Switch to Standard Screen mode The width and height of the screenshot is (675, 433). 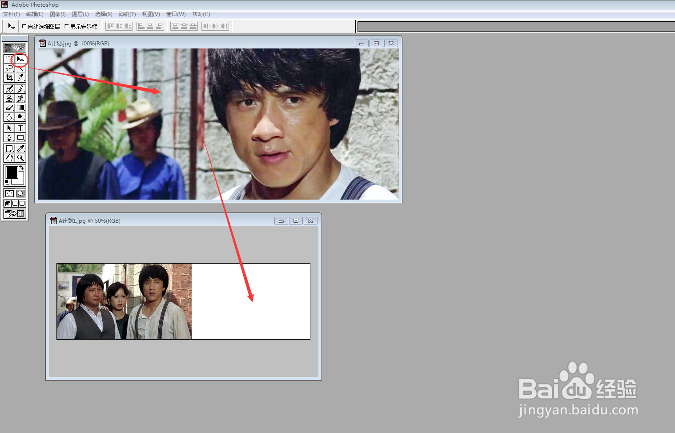pos(8,204)
